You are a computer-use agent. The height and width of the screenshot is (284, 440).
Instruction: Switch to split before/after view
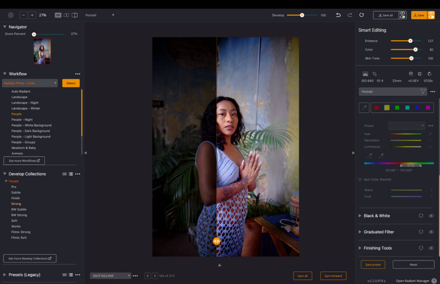coord(75,15)
